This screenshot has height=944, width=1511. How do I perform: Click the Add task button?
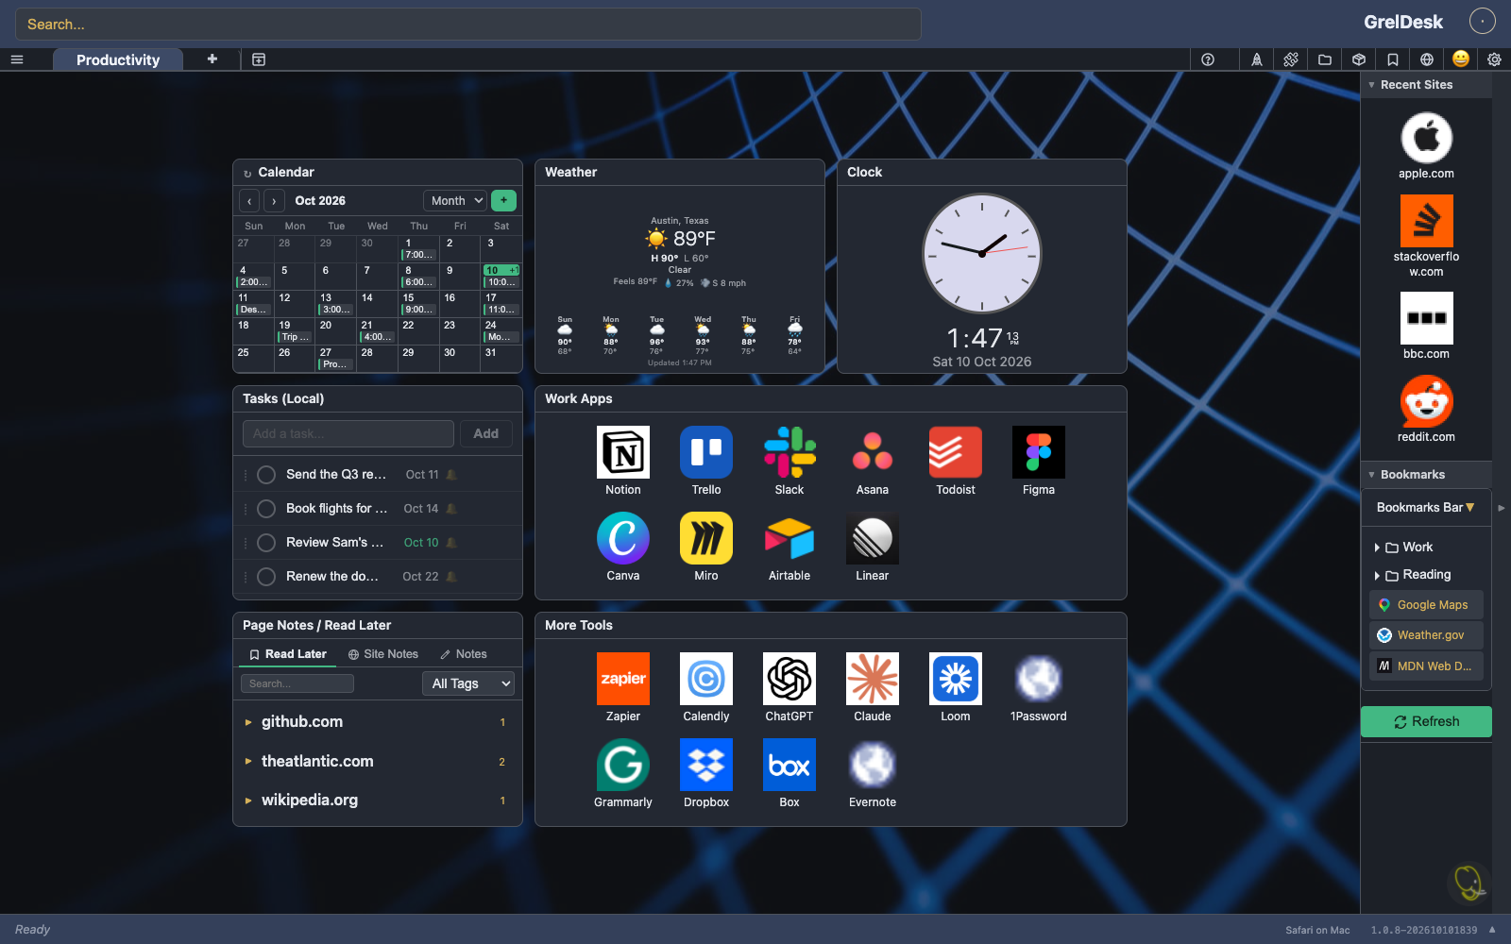coord(486,433)
